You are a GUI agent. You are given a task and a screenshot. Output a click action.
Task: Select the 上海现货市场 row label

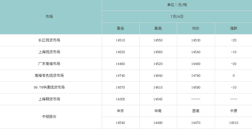coord(49,52)
